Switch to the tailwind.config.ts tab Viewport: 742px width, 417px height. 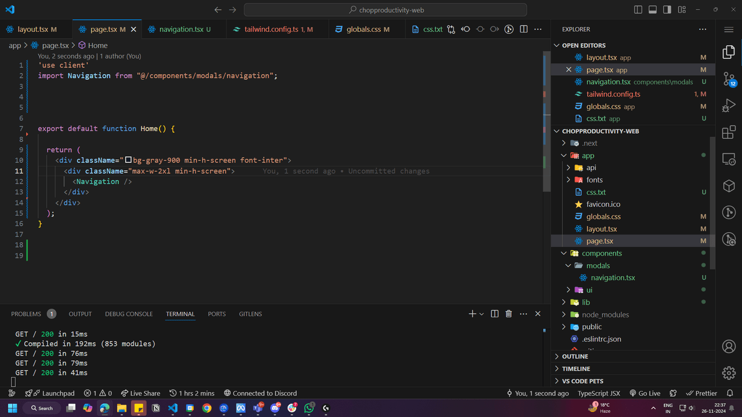(x=271, y=30)
